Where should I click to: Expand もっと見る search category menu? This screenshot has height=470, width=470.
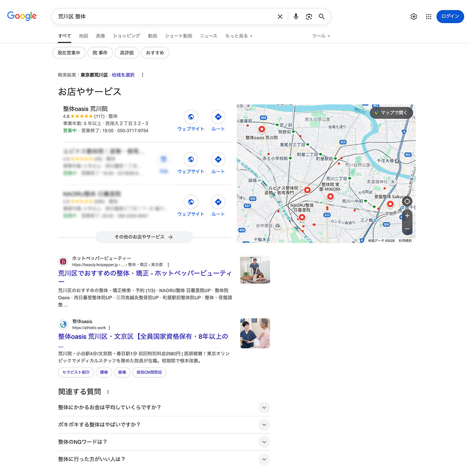point(239,36)
